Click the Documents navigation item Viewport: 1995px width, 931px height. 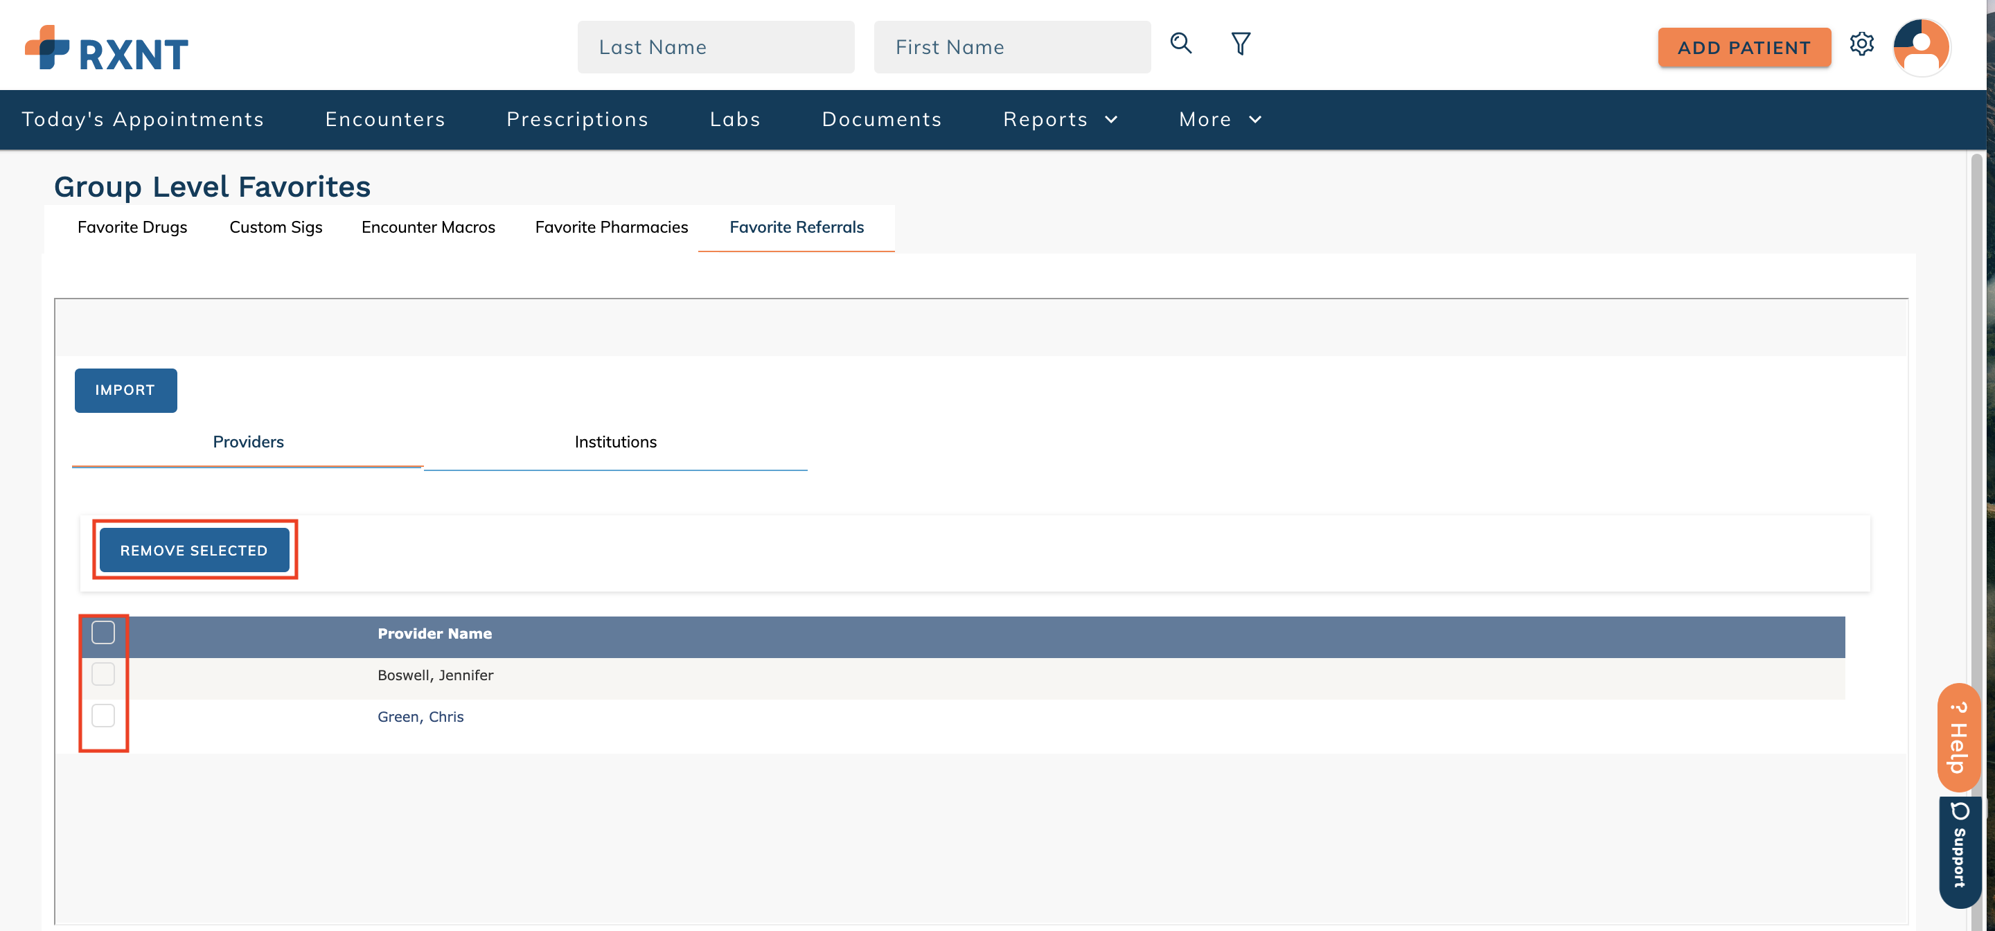[x=882, y=119]
